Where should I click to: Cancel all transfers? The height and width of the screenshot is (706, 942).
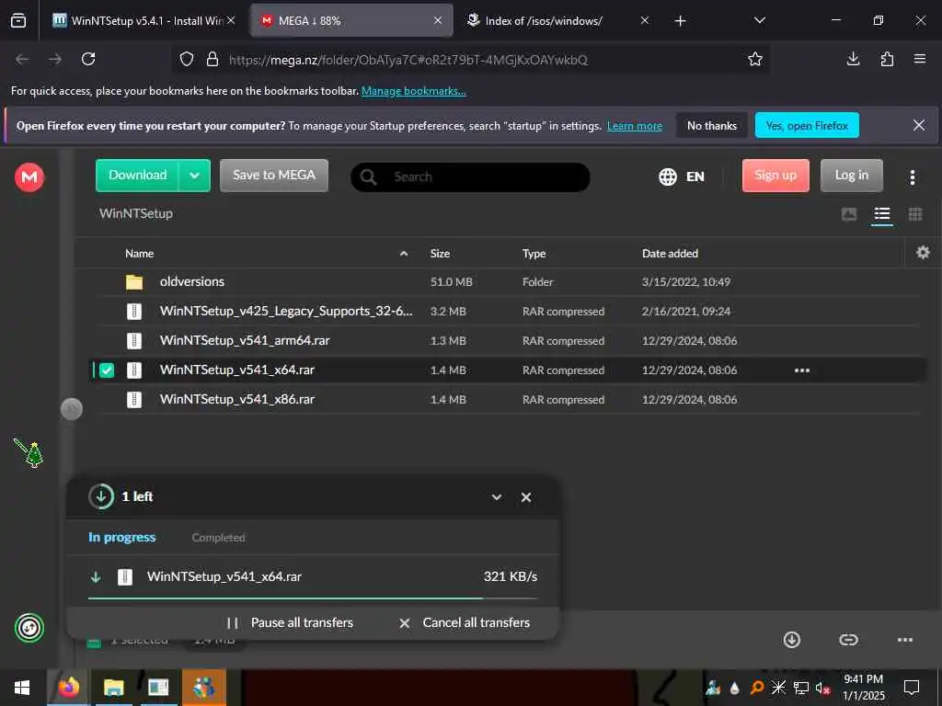[465, 623]
